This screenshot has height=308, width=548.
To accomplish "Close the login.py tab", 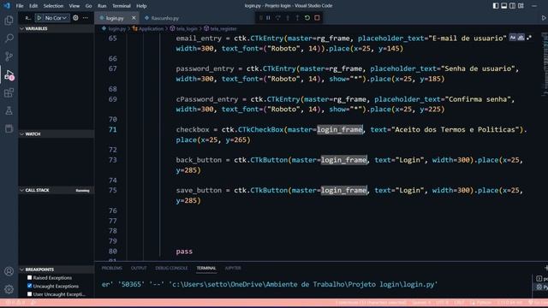I will (134, 18).
